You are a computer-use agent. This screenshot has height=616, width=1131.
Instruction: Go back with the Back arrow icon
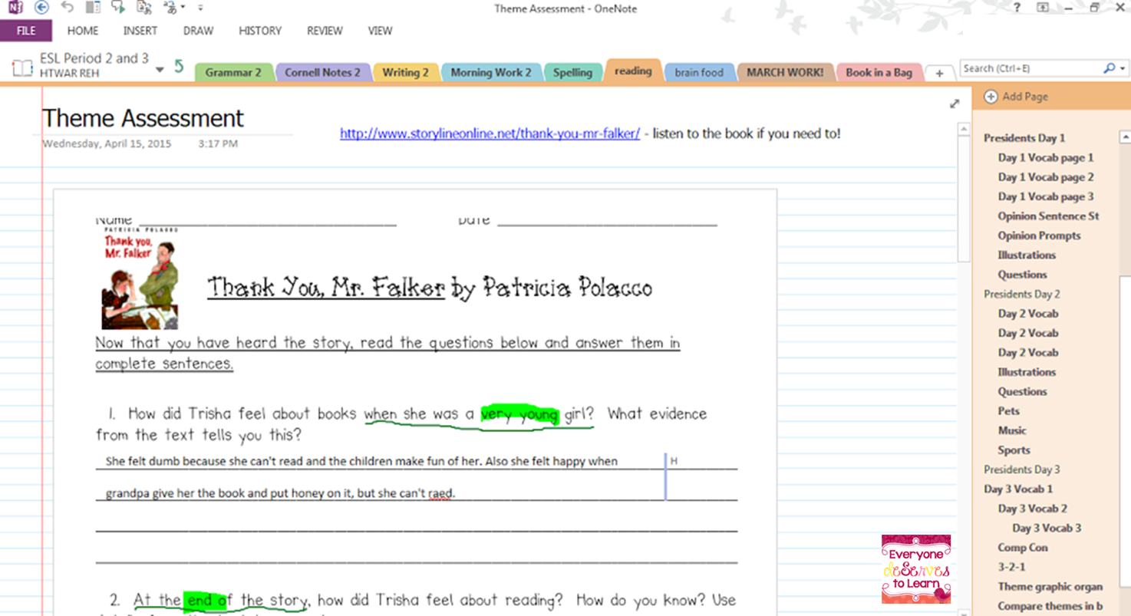point(42,8)
